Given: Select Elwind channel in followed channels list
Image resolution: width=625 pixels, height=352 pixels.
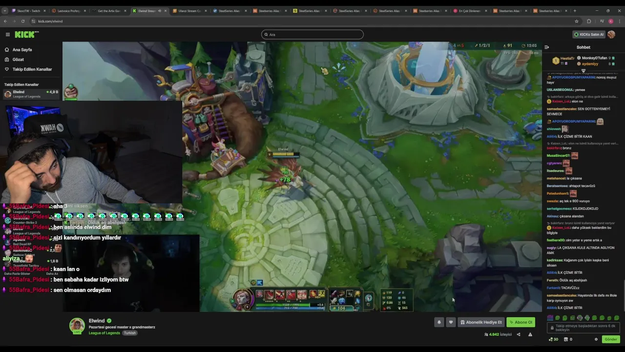Looking at the screenshot, I should coord(31,93).
